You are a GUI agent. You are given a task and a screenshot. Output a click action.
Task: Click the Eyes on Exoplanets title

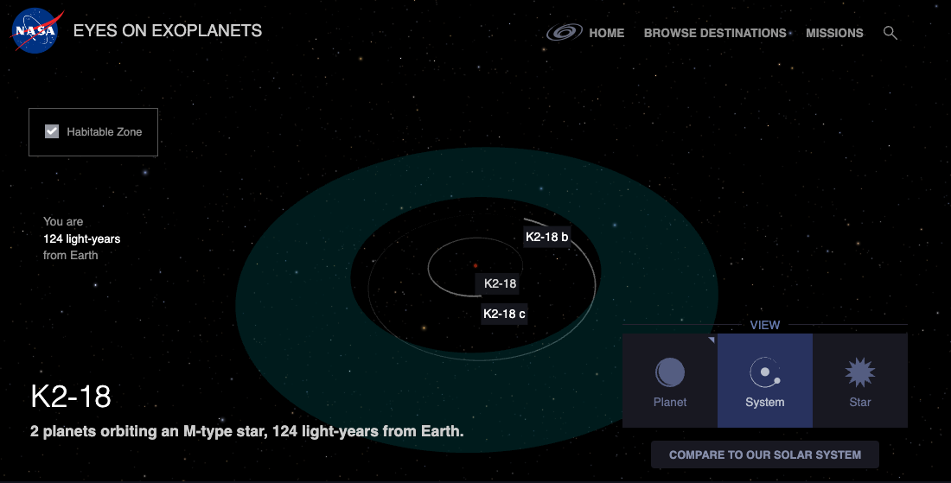168,31
